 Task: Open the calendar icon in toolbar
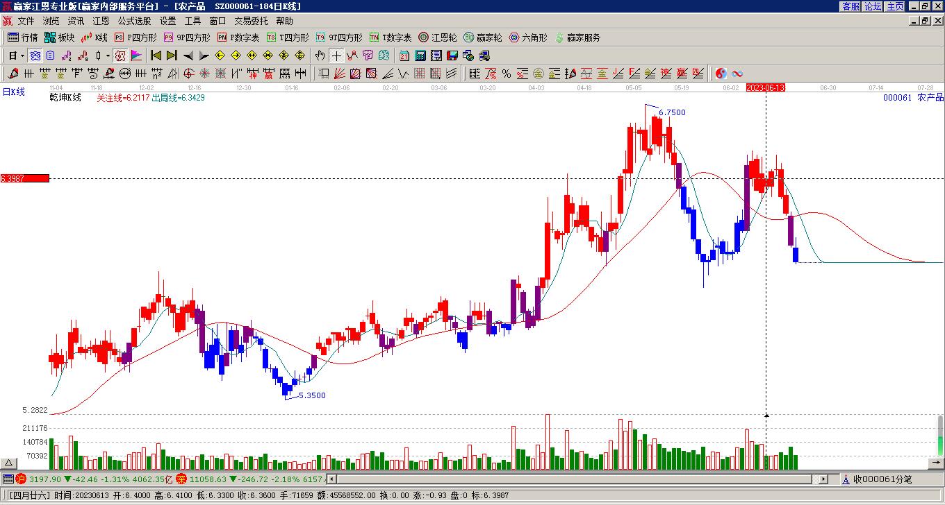[404, 55]
